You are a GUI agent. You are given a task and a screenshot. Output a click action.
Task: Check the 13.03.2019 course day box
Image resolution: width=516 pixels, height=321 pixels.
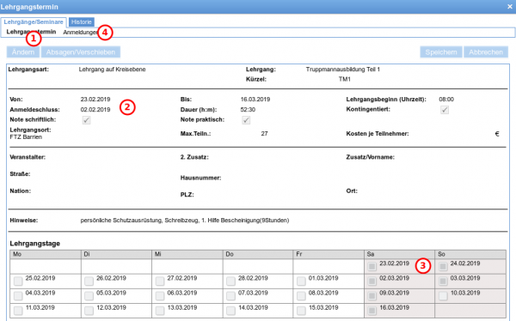point(160,311)
